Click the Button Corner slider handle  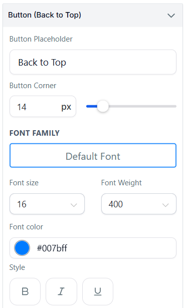[x=103, y=106]
